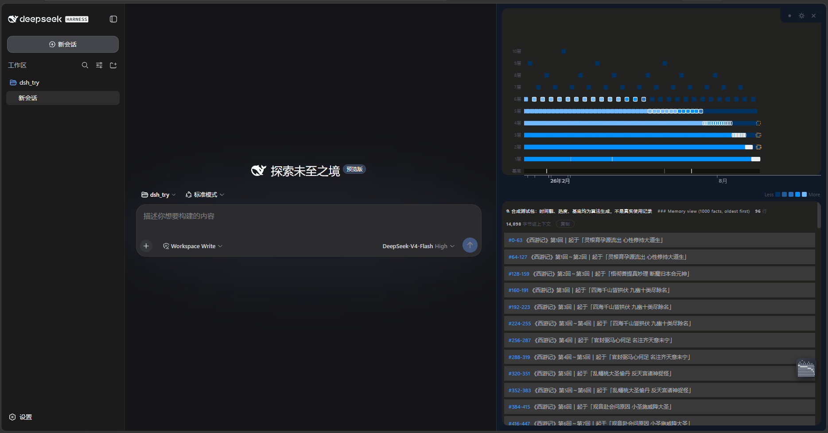
Task: Click the single square on the 10层 row
Action: tap(564, 51)
